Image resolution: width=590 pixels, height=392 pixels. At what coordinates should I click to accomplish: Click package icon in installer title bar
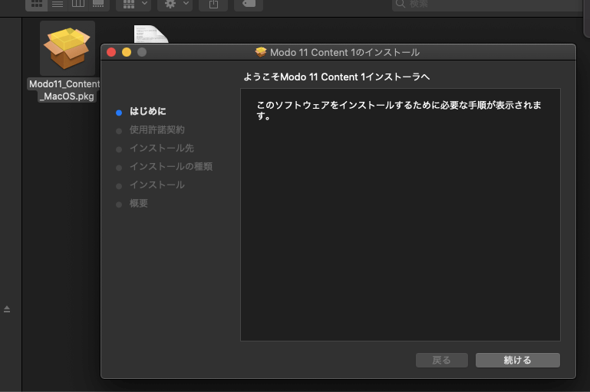(x=261, y=52)
